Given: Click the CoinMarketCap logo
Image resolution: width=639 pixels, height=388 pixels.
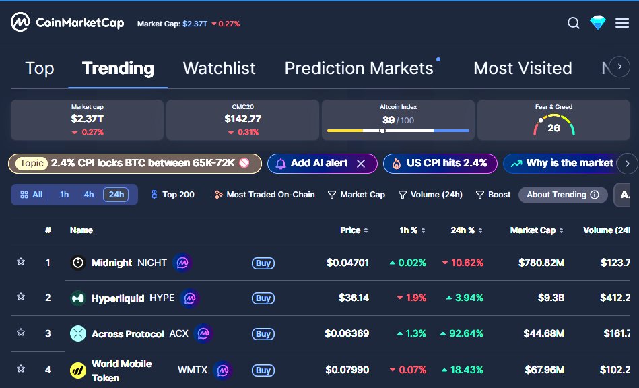Looking at the screenshot, I should tap(67, 22).
